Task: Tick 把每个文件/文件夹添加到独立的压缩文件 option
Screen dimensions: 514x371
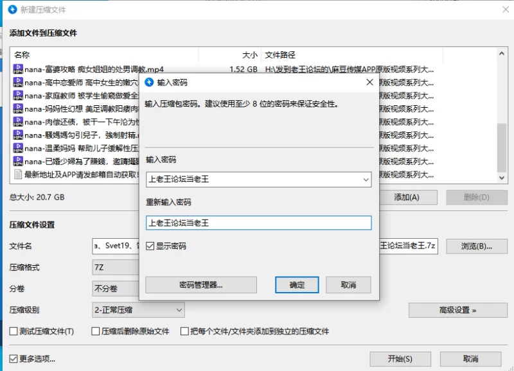Action: (x=184, y=331)
